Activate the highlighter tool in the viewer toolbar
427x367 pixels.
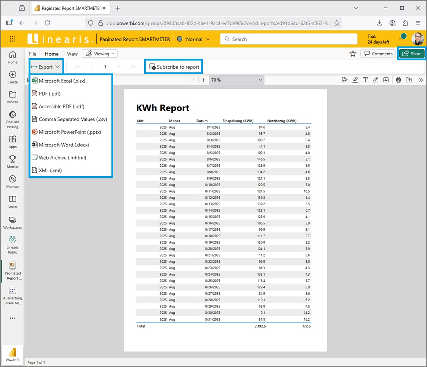point(355,80)
